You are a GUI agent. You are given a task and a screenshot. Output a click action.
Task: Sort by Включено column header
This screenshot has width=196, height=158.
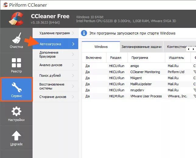tap(94, 58)
